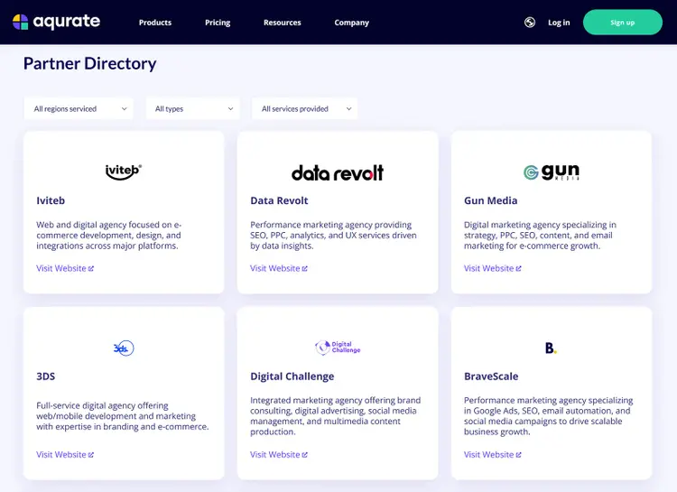Viewport: 677px width, 492px height.
Task: Click the Gun Media logo
Action: pos(552,172)
